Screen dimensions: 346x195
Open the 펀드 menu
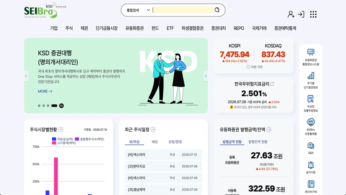pyautogui.click(x=155, y=28)
